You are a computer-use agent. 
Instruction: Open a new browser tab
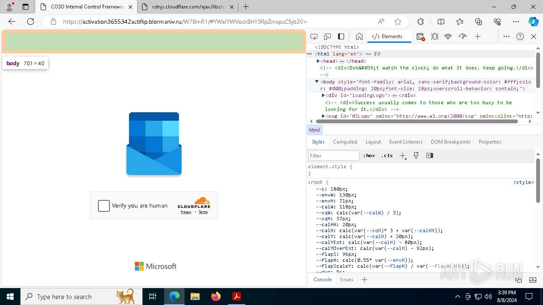246,7
